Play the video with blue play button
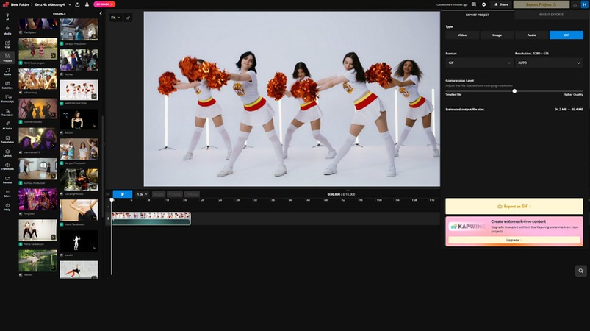The height and width of the screenshot is (331, 590). point(122,194)
